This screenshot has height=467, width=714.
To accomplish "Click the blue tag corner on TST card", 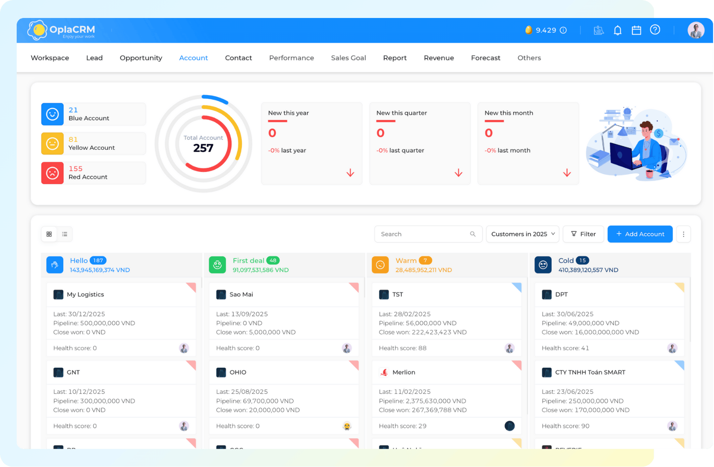I will click(x=517, y=287).
